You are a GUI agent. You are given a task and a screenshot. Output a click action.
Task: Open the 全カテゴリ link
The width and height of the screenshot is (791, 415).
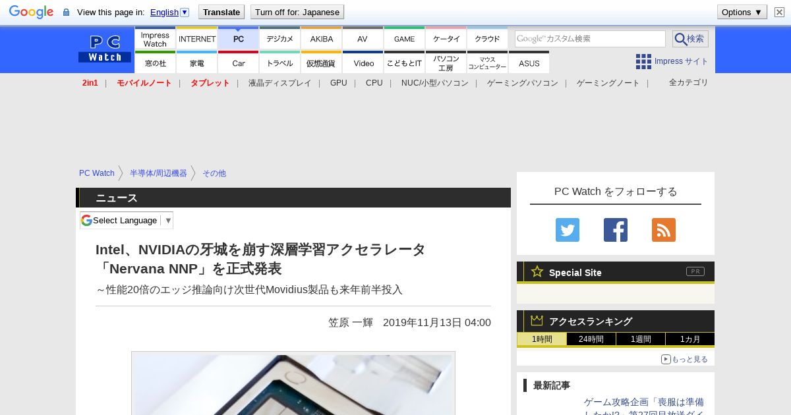click(x=689, y=82)
